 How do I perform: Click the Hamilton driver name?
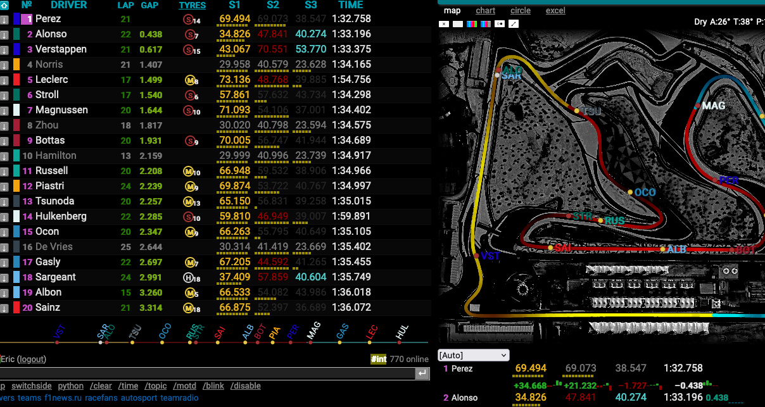[56, 156]
